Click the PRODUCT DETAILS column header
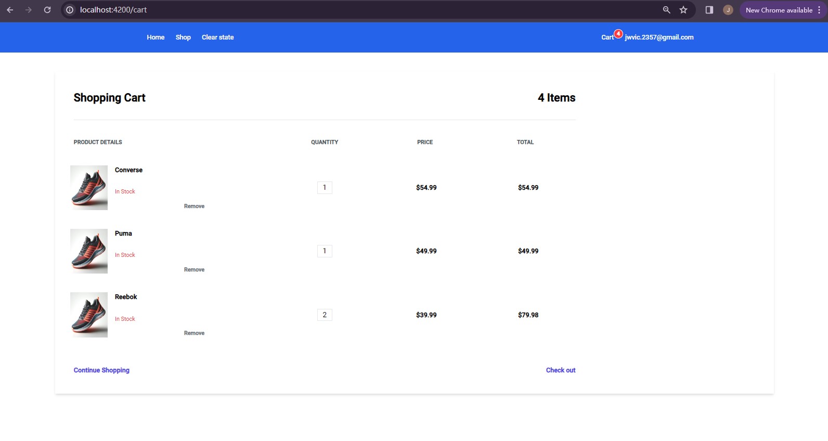This screenshot has height=441, width=828. click(98, 142)
